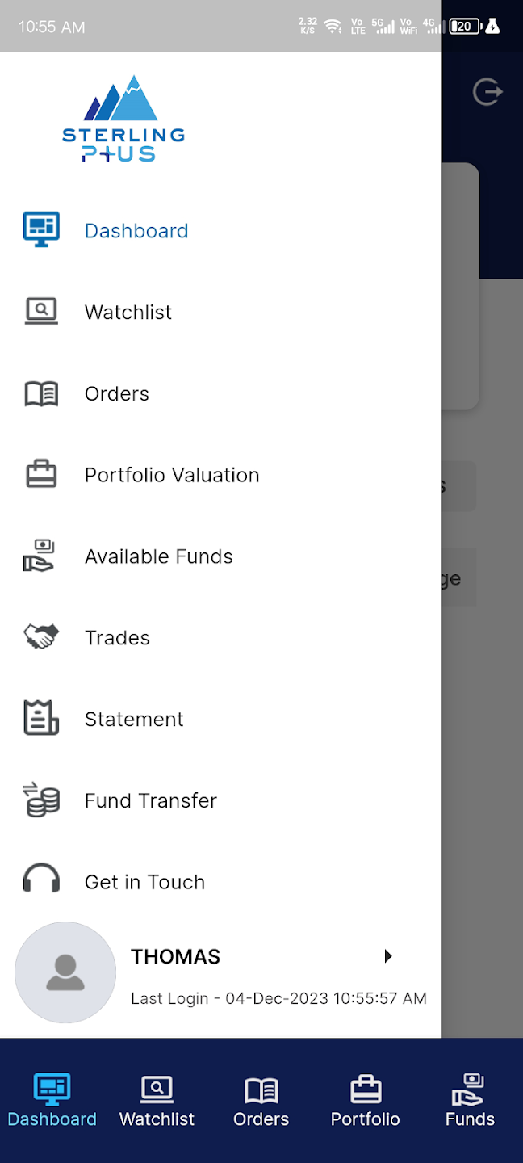Open the Funds tab in bottom navigation

(x=470, y=1100)
